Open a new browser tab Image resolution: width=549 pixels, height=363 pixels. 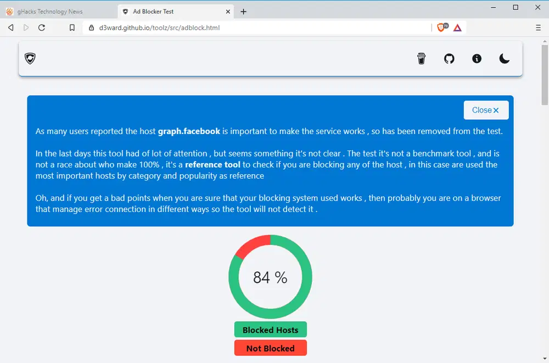tap(244, 12)
